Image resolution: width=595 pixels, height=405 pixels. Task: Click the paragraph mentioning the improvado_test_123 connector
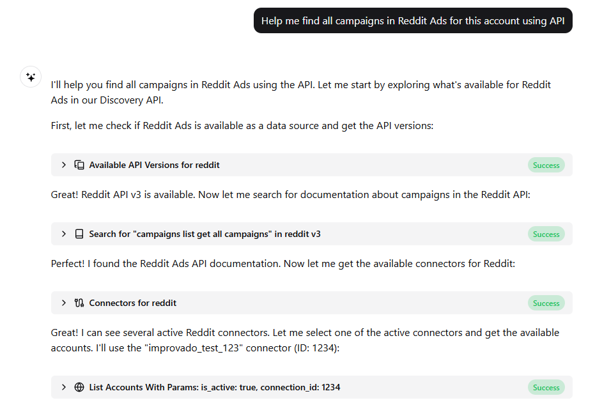[305, 340]
